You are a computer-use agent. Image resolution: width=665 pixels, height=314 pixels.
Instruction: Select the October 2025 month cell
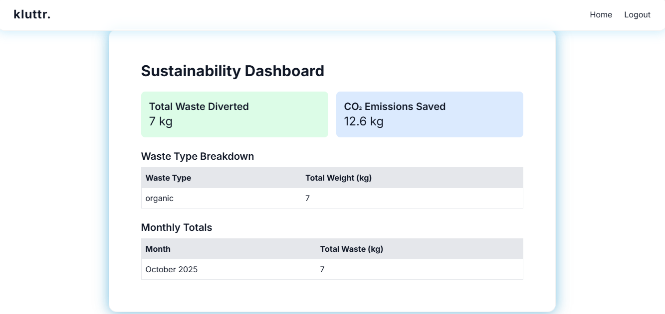click(x=172, y=269)
